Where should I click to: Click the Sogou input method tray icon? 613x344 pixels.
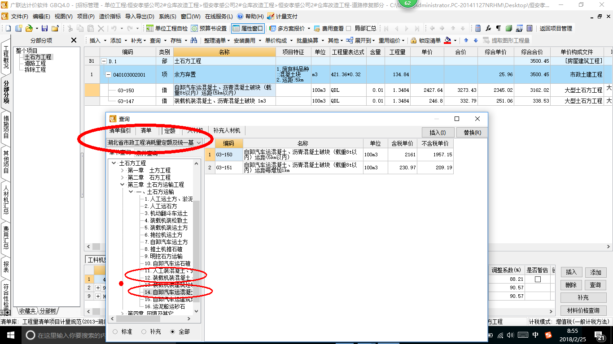coord(548,335)
